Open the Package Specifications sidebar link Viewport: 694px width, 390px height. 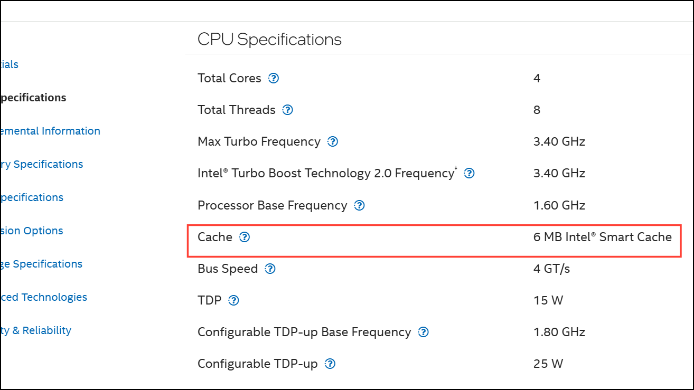[41, 264]
